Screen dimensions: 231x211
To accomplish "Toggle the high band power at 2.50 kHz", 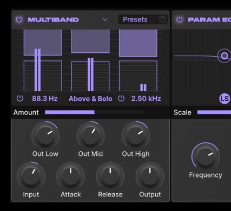I will click(x=121, y=99).
